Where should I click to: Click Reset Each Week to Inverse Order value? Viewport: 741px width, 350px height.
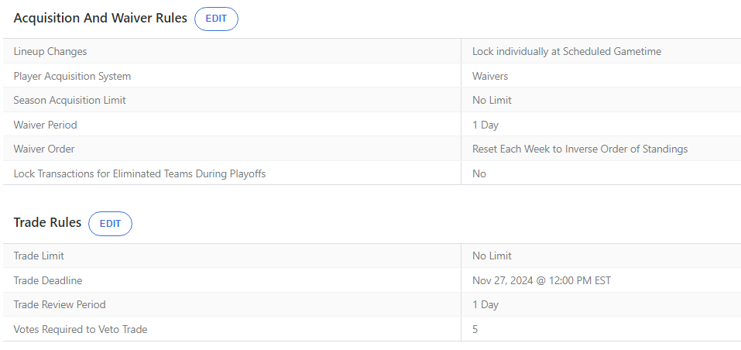[x=580, y=149]
